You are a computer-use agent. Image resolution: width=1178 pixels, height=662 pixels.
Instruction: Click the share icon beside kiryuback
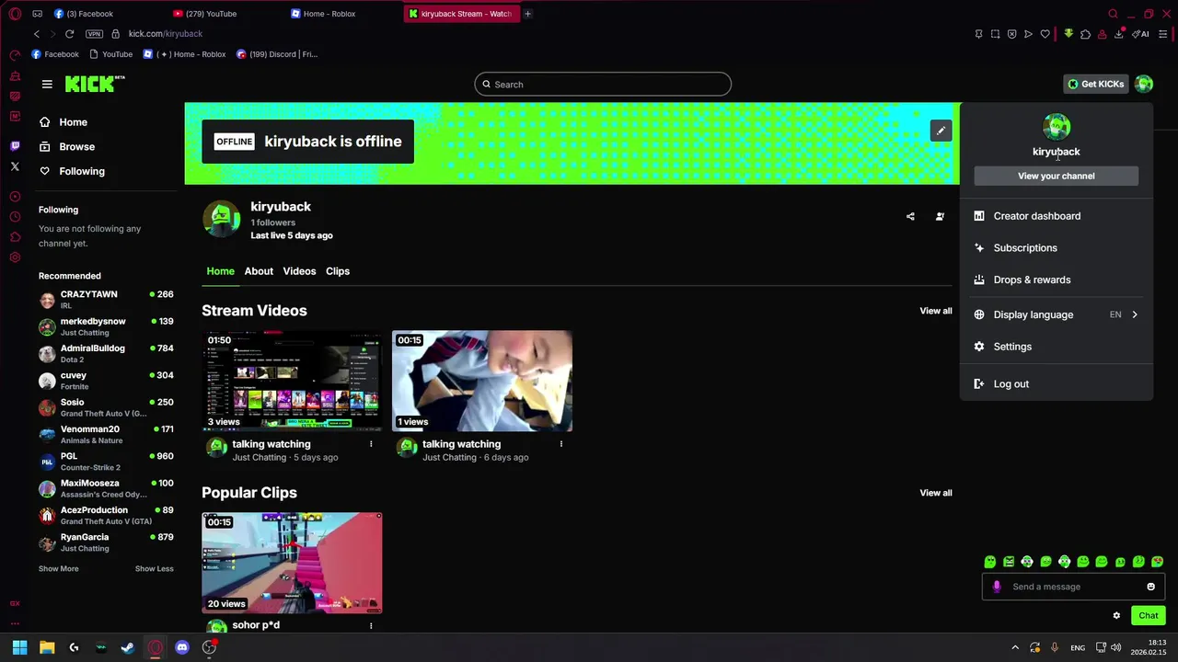[910, 217]
